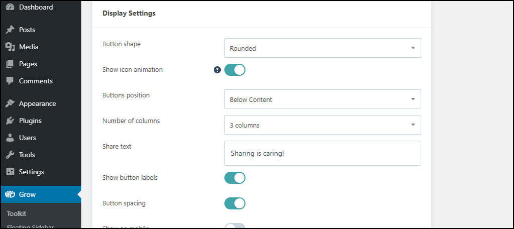Image resolution: width=514 pixels, height=229 pixels.
Task: Open the Button shape dropdown
Action: tap(323, 48)
